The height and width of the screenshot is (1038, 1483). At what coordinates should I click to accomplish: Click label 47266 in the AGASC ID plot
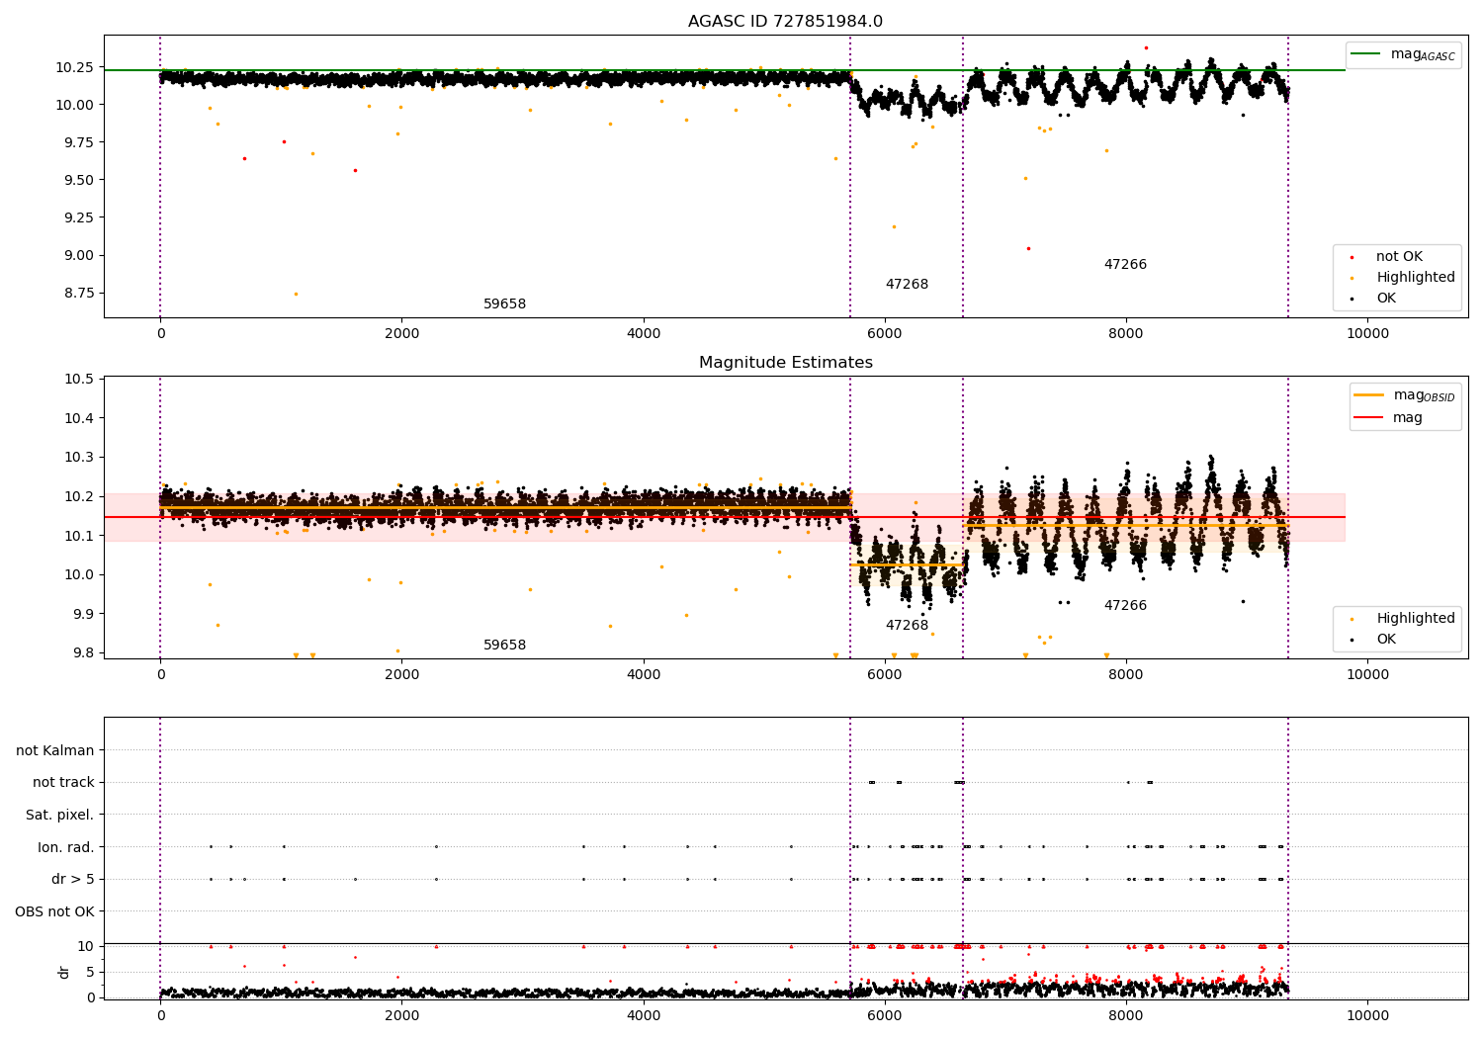(x=1125, y=265)
